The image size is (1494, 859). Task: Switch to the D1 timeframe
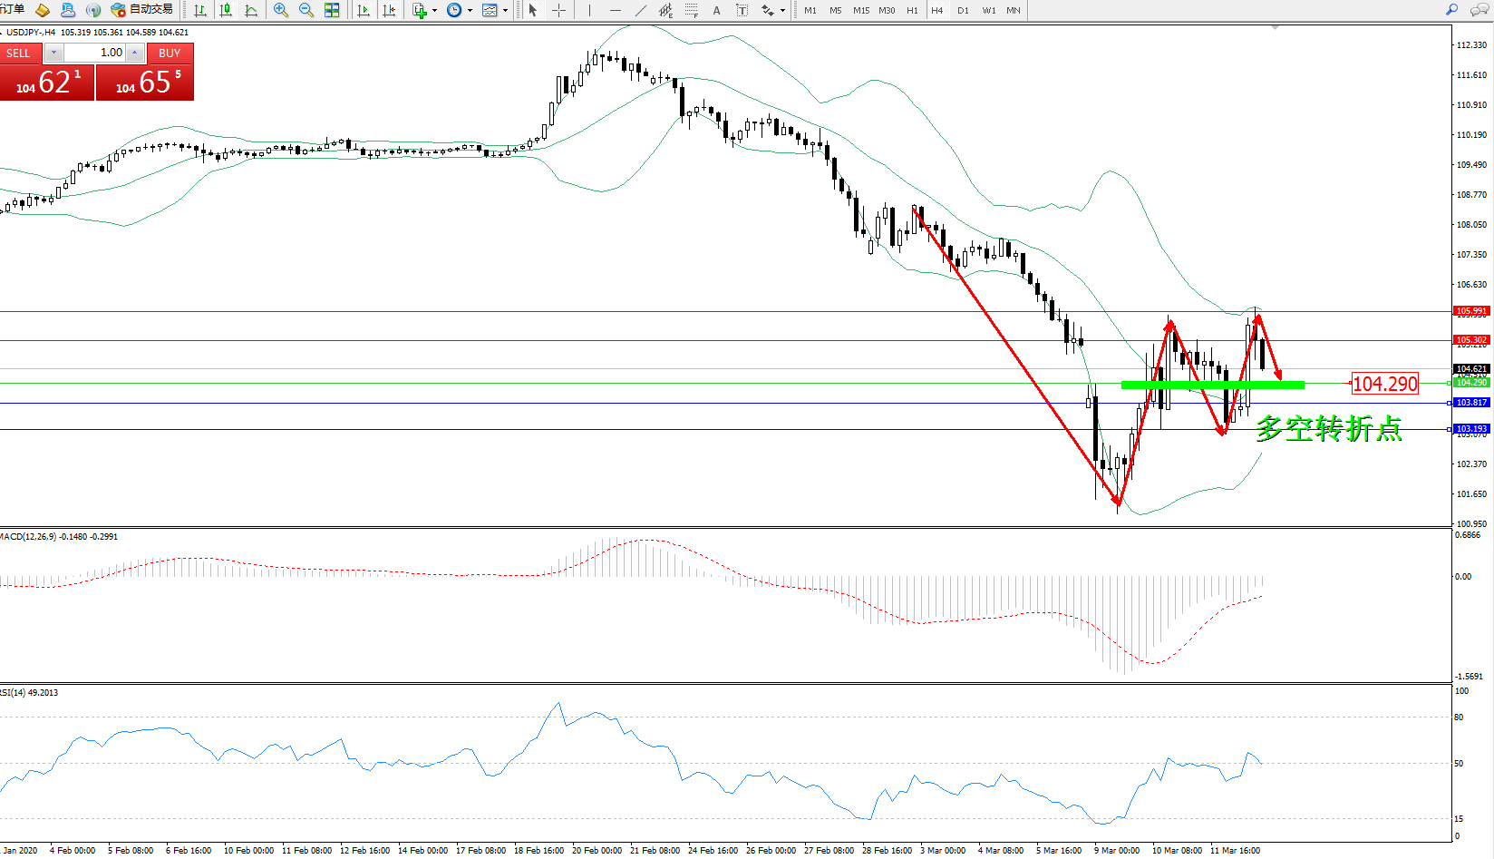pos(963,10)
